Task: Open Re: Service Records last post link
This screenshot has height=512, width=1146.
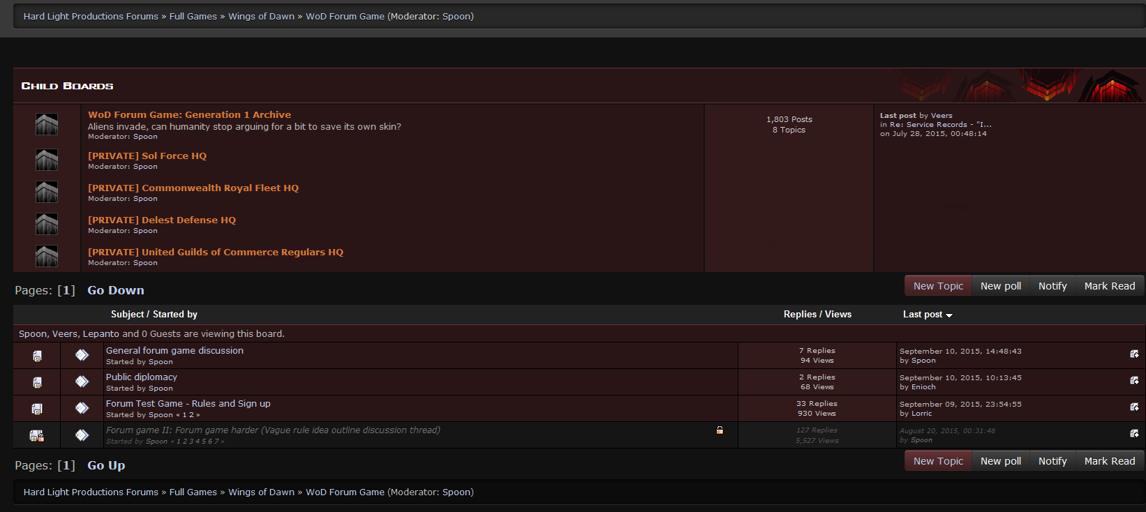Action: [941, 125]
